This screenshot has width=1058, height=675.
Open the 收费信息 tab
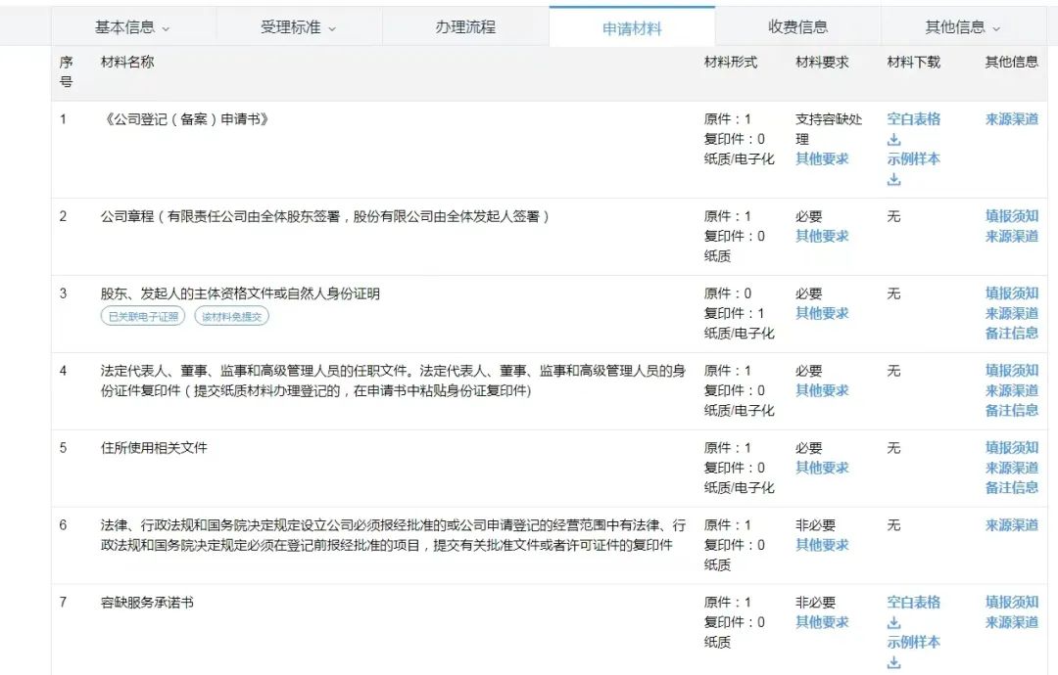coord(798,27)
